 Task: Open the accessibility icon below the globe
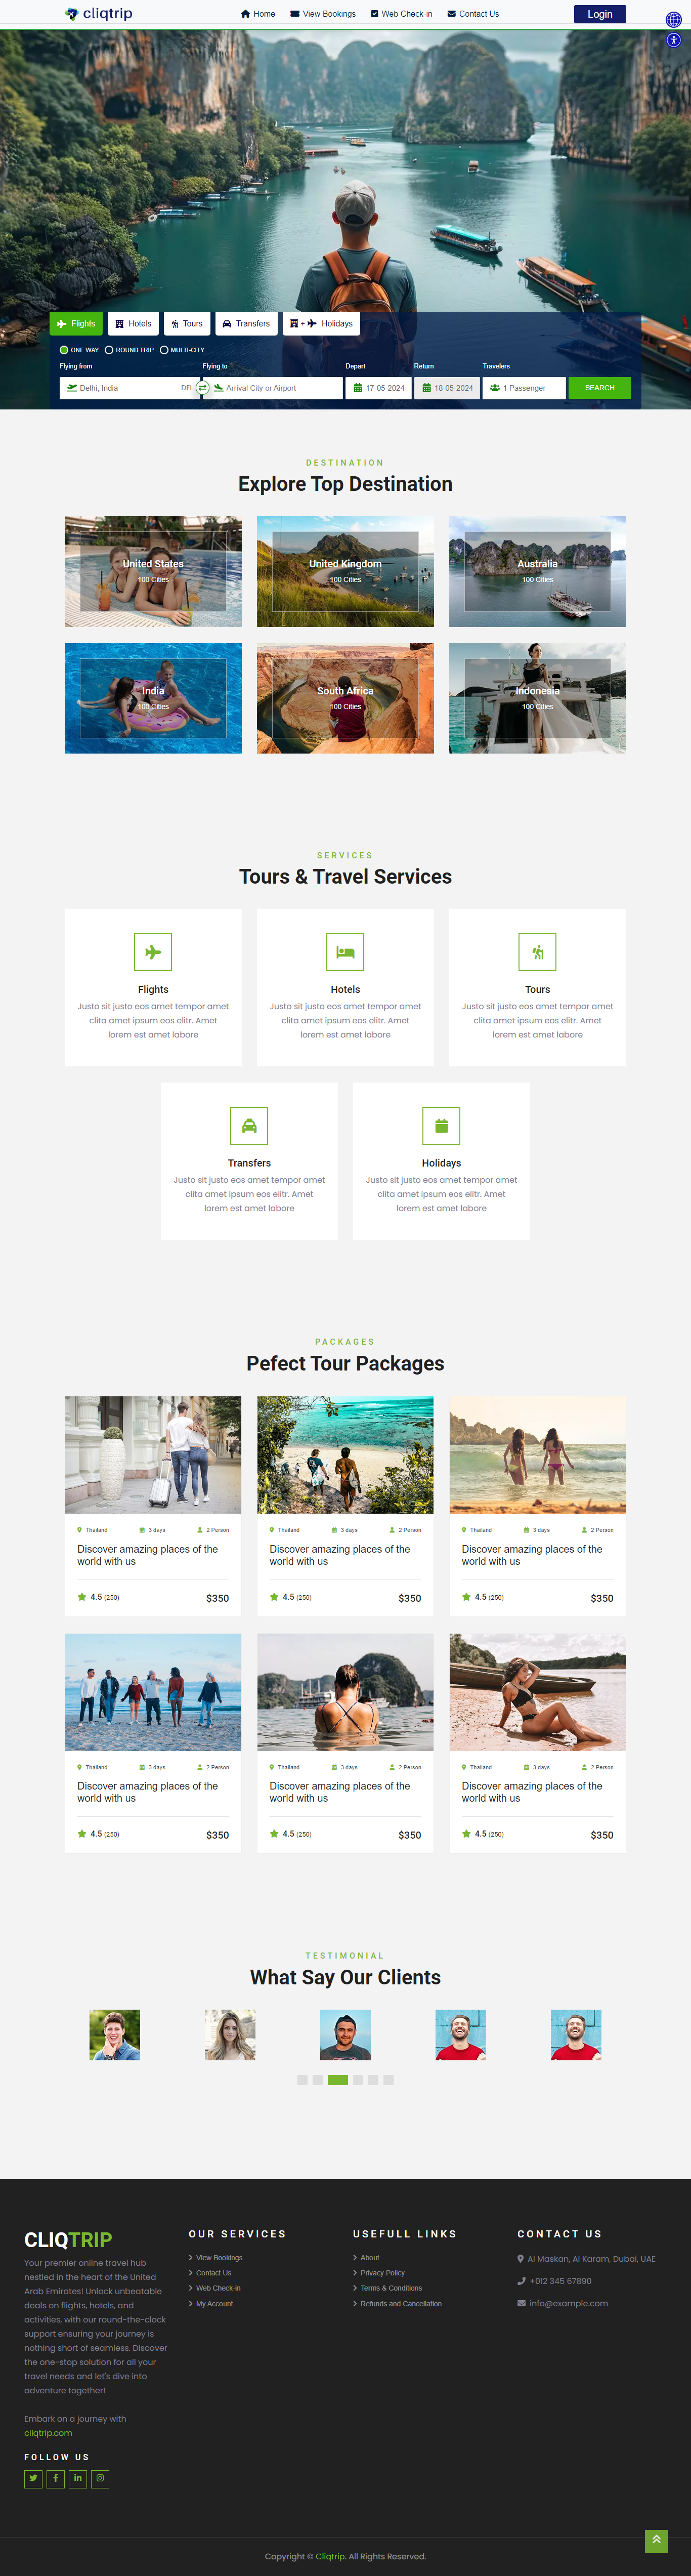673,40
